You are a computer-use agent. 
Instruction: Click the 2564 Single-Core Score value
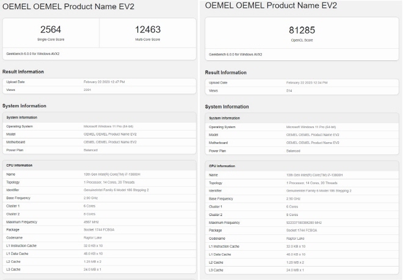click(x=51, y=29)
